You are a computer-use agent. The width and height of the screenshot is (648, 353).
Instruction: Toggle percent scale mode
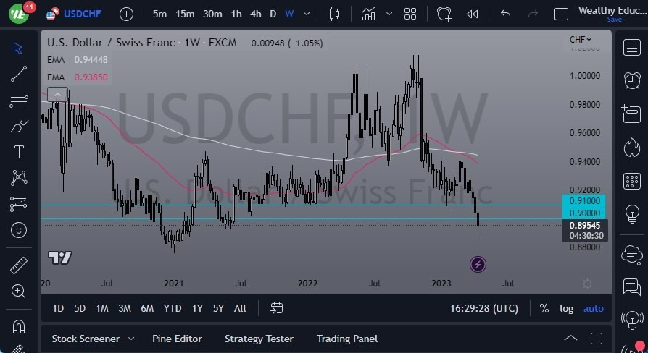coord(544,308)
